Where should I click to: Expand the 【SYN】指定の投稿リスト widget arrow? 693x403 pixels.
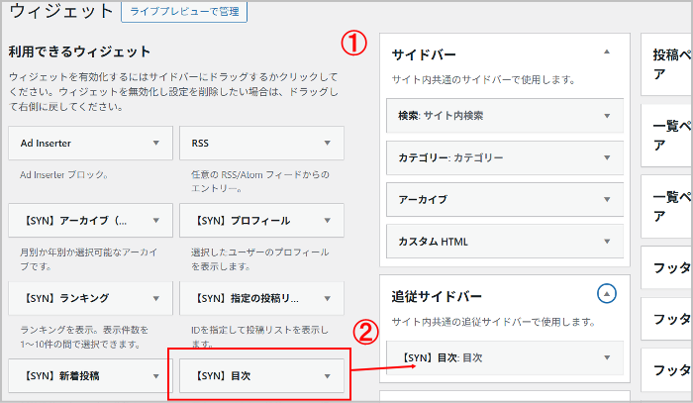pos(328,298)
